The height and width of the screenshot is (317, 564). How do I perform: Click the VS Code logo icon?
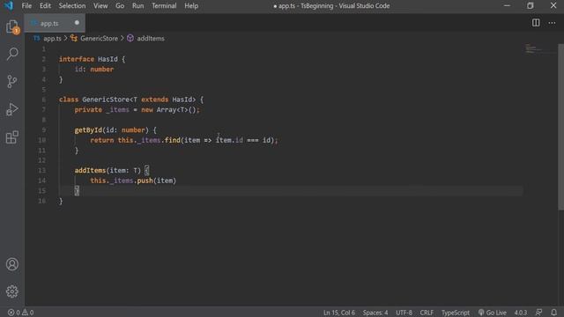click(x=9, y=6)
